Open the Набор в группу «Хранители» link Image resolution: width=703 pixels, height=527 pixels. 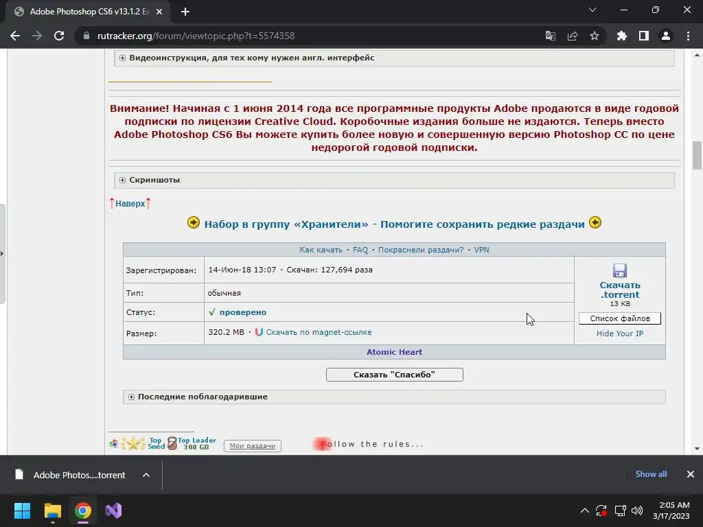[394, 224]
